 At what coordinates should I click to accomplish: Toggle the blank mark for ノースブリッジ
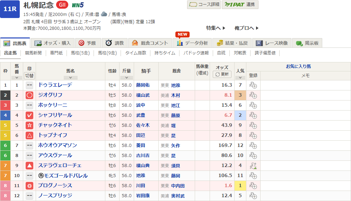29,196
